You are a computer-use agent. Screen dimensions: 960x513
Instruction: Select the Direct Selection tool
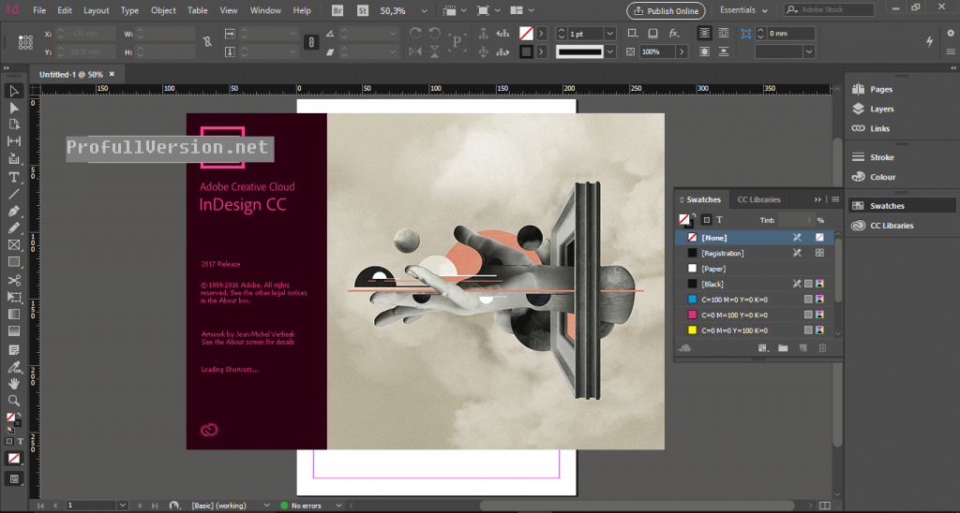[13, 109]
